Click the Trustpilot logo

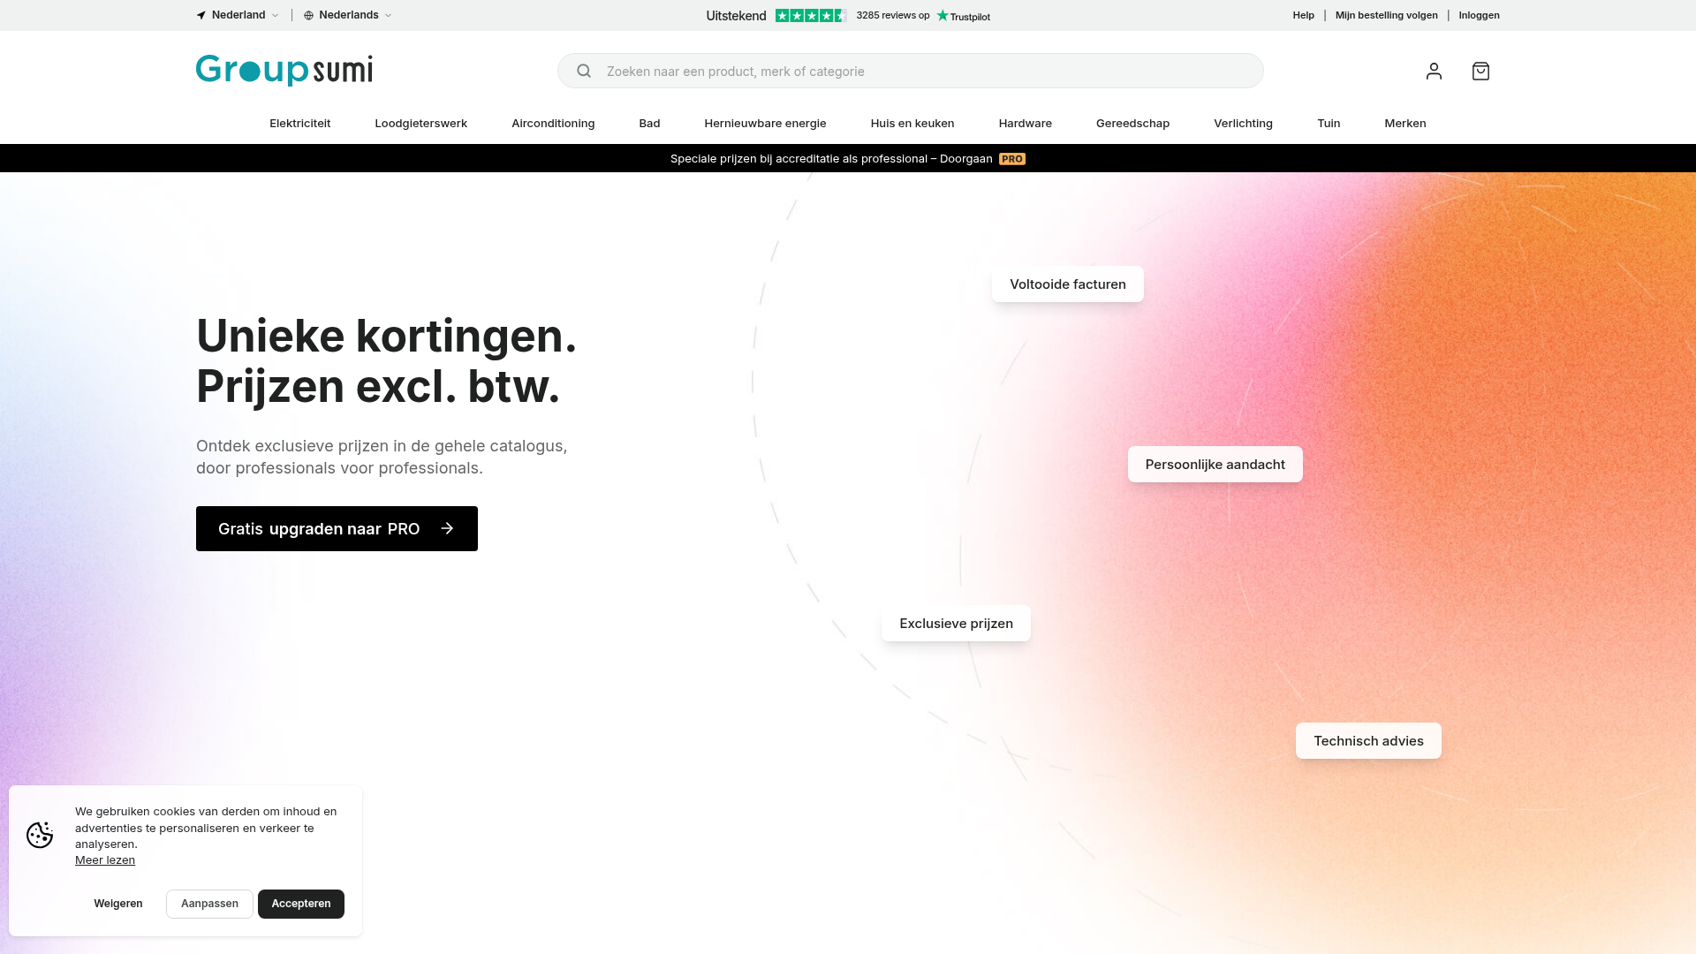click(963, 16)
